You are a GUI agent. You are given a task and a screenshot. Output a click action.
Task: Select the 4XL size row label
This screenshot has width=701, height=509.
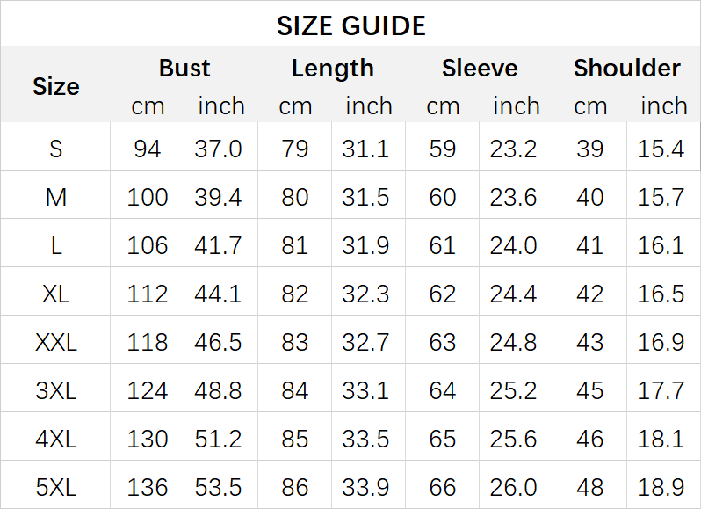pyautogui.click(x=55, y=437)
